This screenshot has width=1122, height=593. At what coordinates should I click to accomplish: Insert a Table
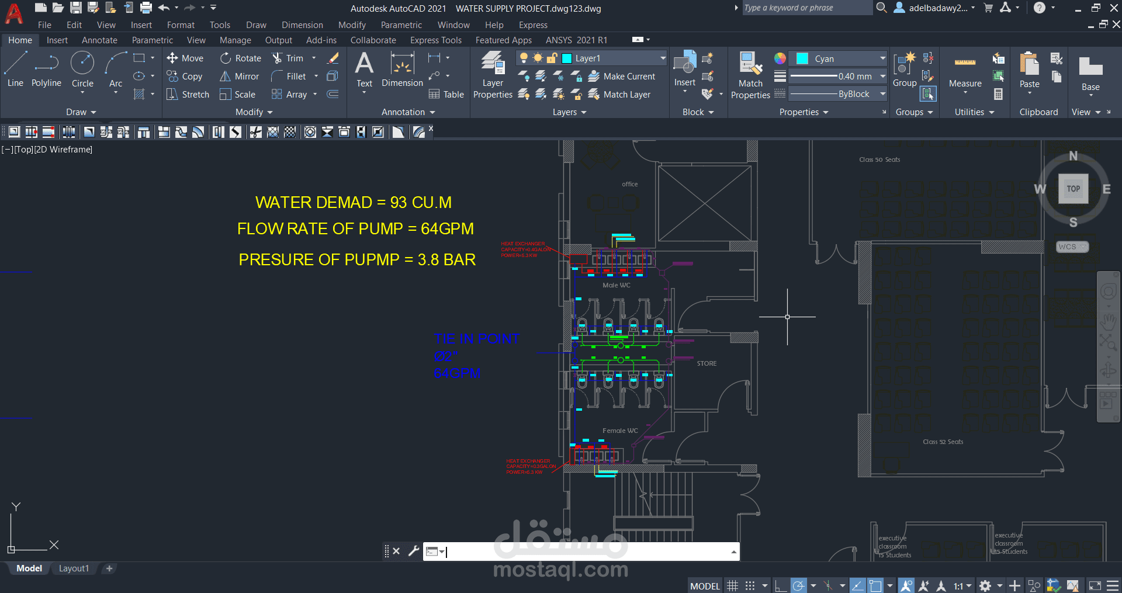(x=446, y=94)
